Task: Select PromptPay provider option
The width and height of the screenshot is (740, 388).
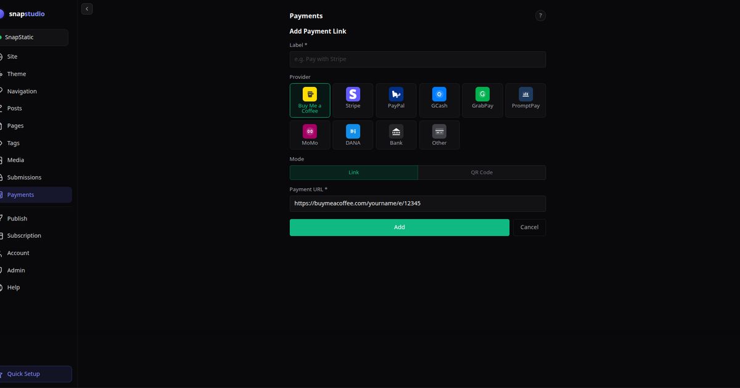Action: point(525,100)
